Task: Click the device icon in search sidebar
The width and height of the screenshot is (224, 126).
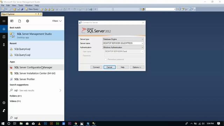Action: coord(4,45)
